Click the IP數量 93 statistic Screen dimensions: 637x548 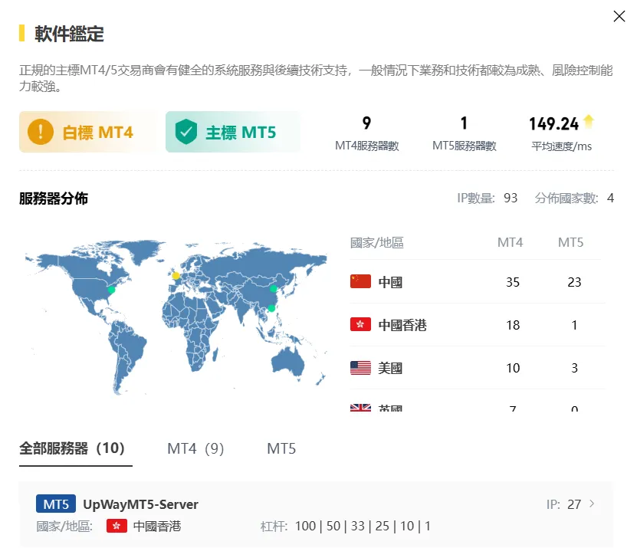pyautogui.click(x=487, y=198)
